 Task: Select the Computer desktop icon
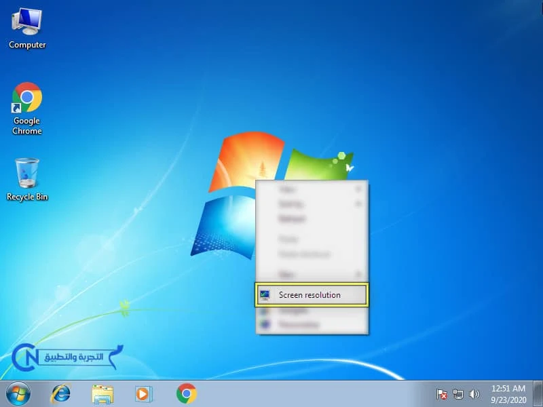pyautogui.click(x=27, y=28)
